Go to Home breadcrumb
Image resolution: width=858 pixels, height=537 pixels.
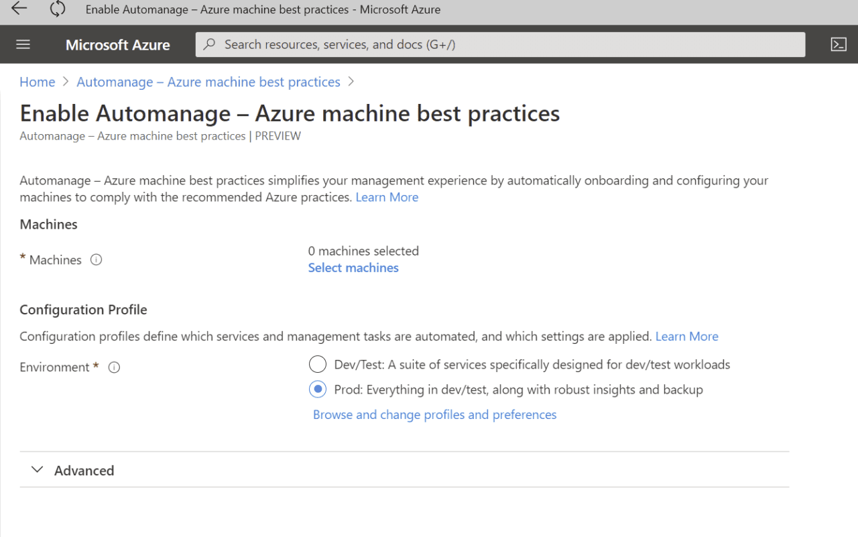pos(38,82)
